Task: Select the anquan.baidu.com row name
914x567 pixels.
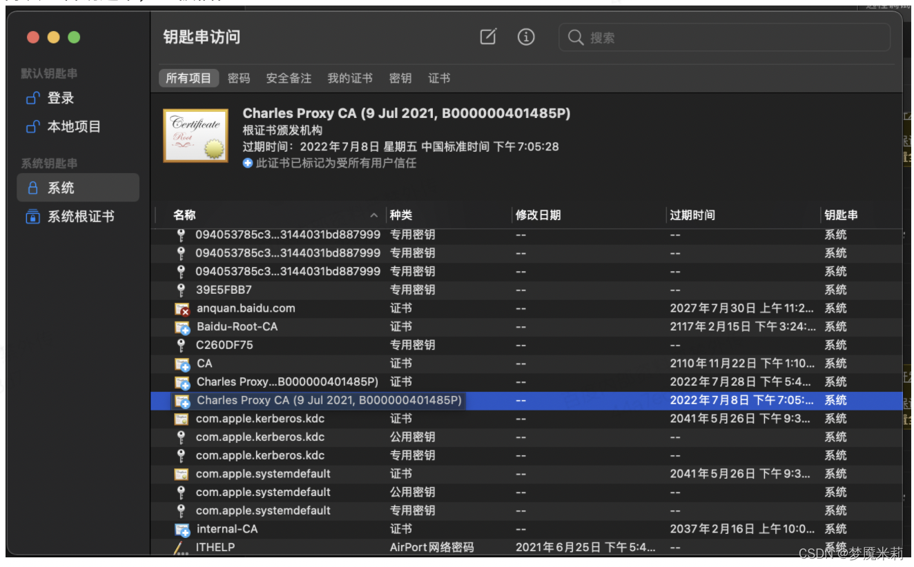Action: [x=246, y=308]
